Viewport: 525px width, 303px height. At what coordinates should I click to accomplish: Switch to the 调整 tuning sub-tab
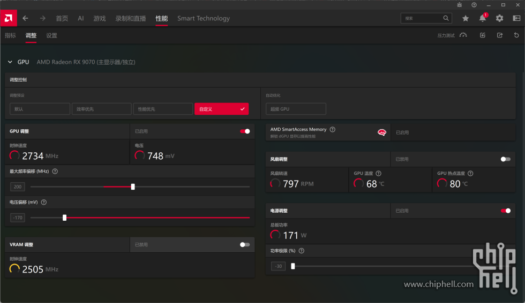(31, 35)
